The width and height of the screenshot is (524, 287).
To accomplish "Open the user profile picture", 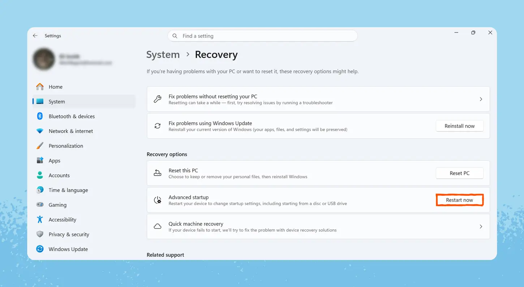I will tap(44, 59).
